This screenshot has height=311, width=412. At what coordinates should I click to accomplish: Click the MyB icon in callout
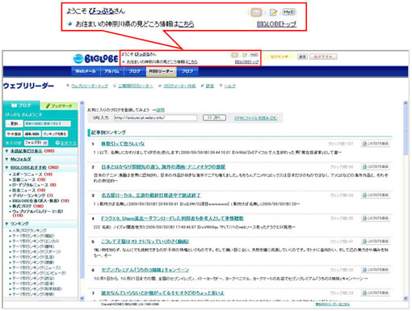click(288, 12)
